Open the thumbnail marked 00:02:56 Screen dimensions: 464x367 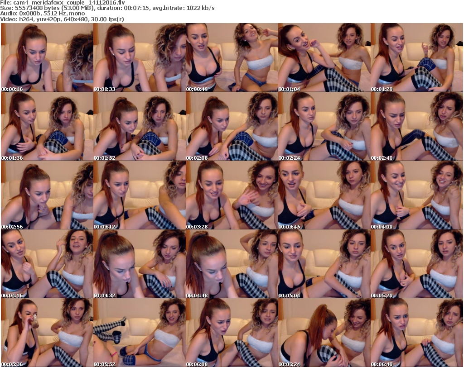point(47,195)
